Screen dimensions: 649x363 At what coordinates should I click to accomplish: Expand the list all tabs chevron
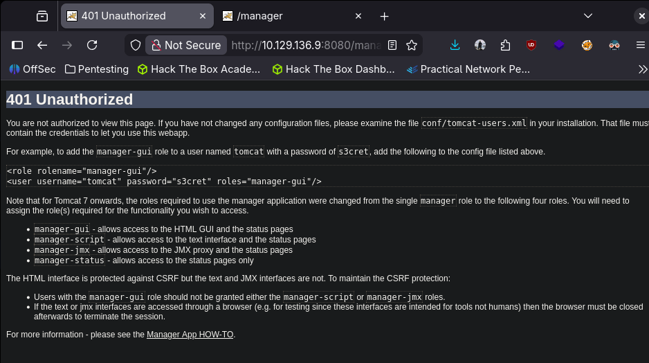coord(588,16)
